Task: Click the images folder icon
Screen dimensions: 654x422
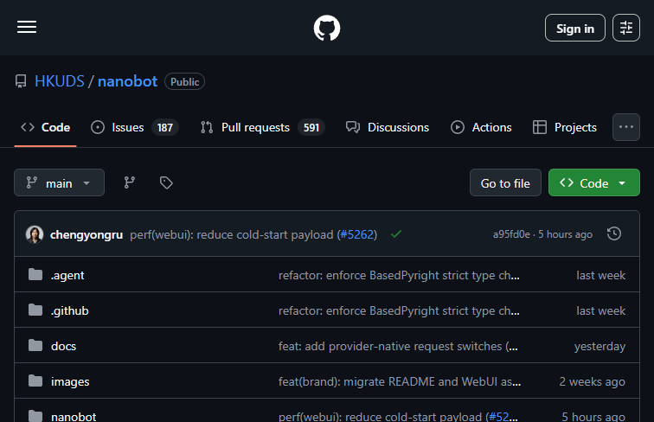Action: click(x=35, y=380)
